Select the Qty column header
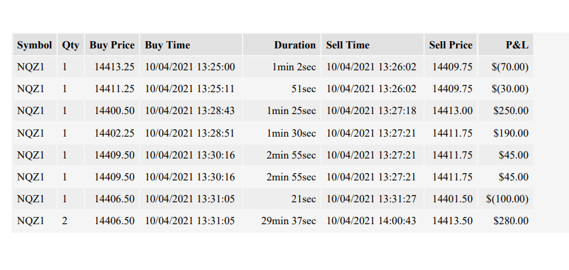 (70, 45)
